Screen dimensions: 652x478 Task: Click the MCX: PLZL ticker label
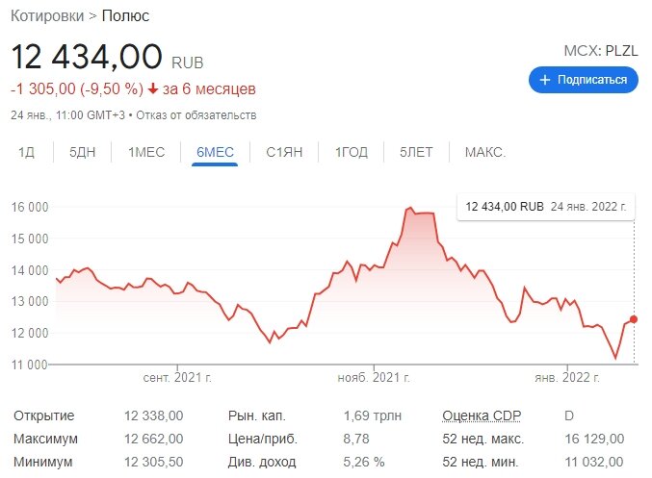[600, 51]
